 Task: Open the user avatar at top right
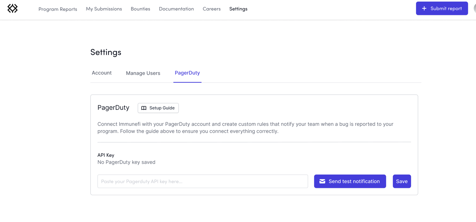(x=474, y=8)
